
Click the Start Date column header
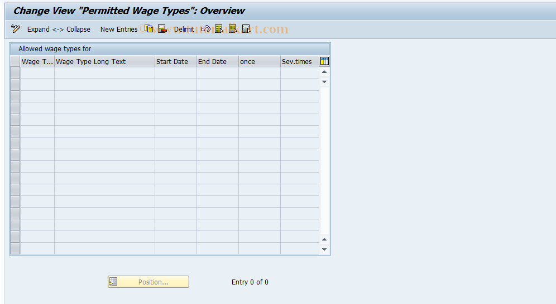pyautogui.click(x=176, y=61)
